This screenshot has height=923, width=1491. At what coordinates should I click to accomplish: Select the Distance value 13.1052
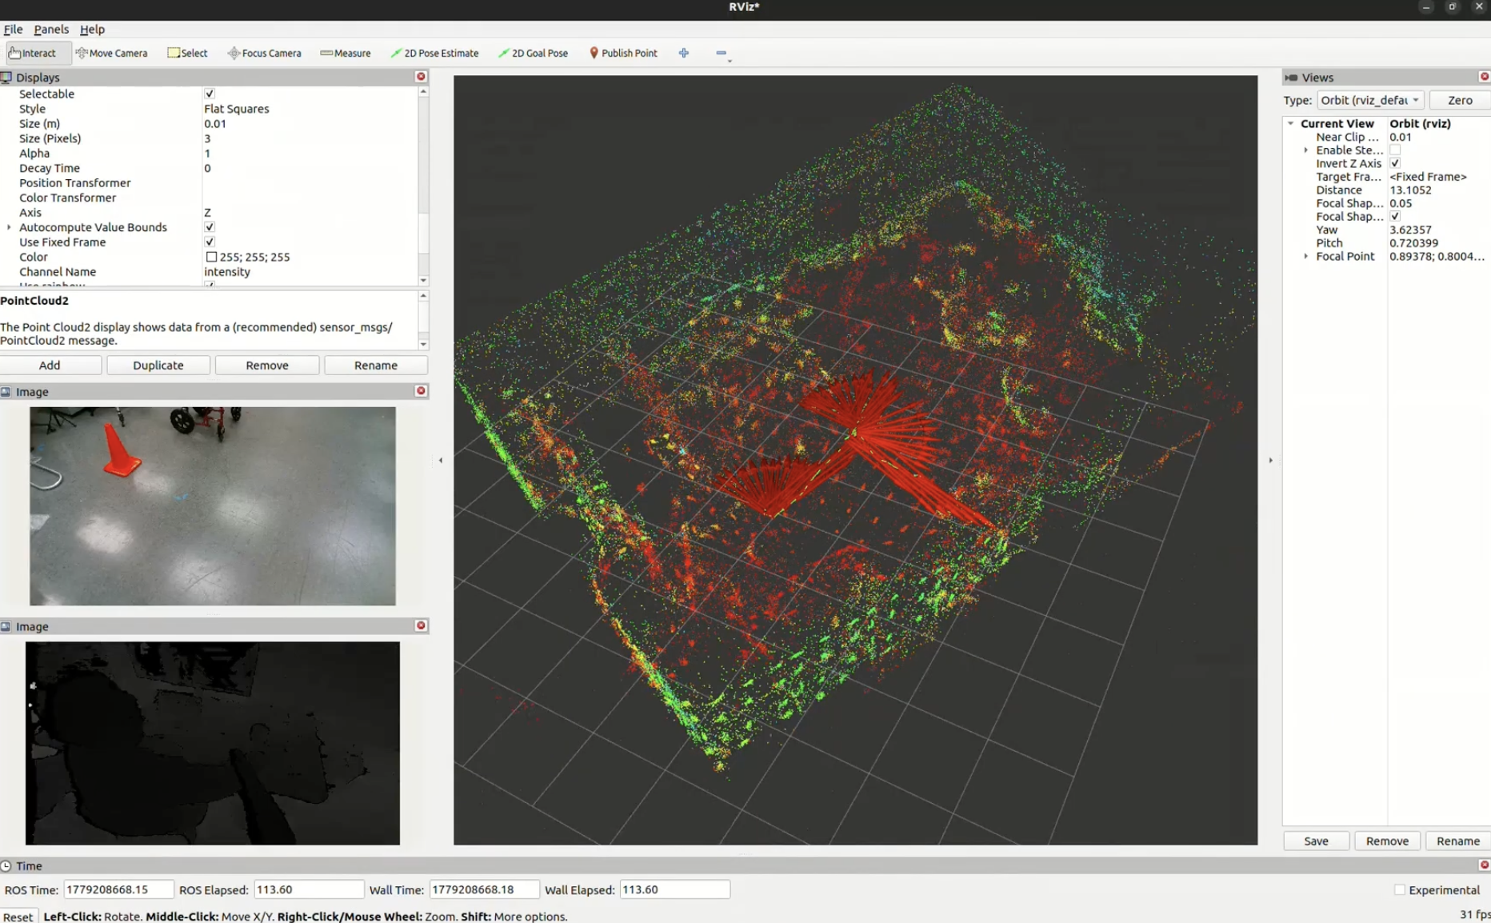(1410, 190)
